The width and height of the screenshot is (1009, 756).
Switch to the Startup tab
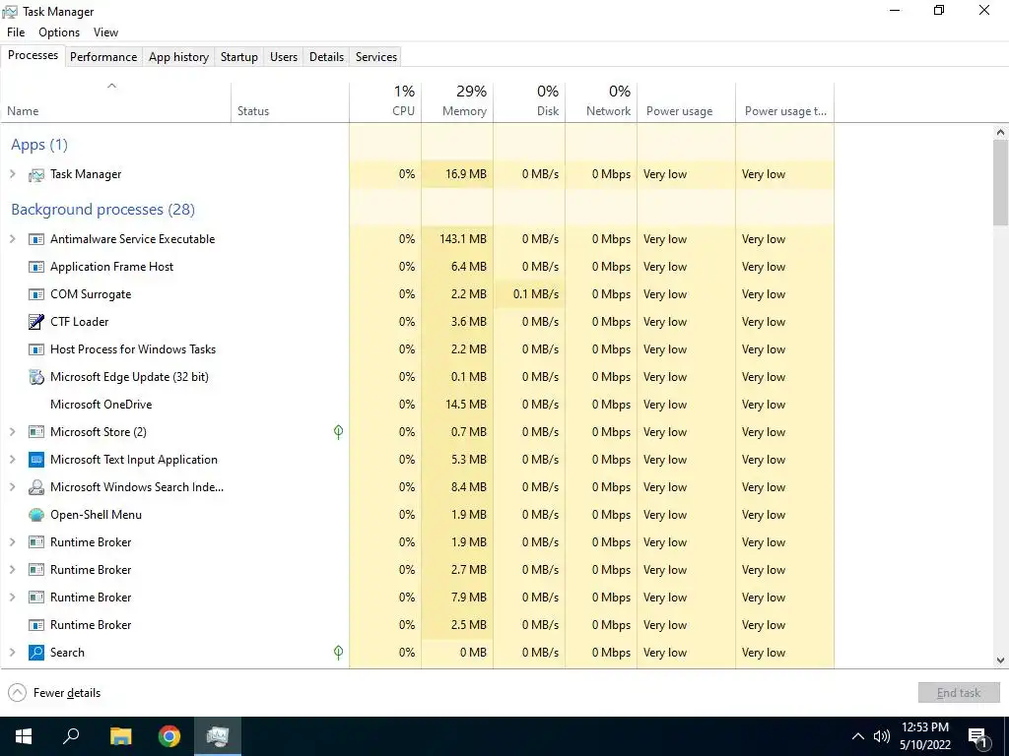239,56
